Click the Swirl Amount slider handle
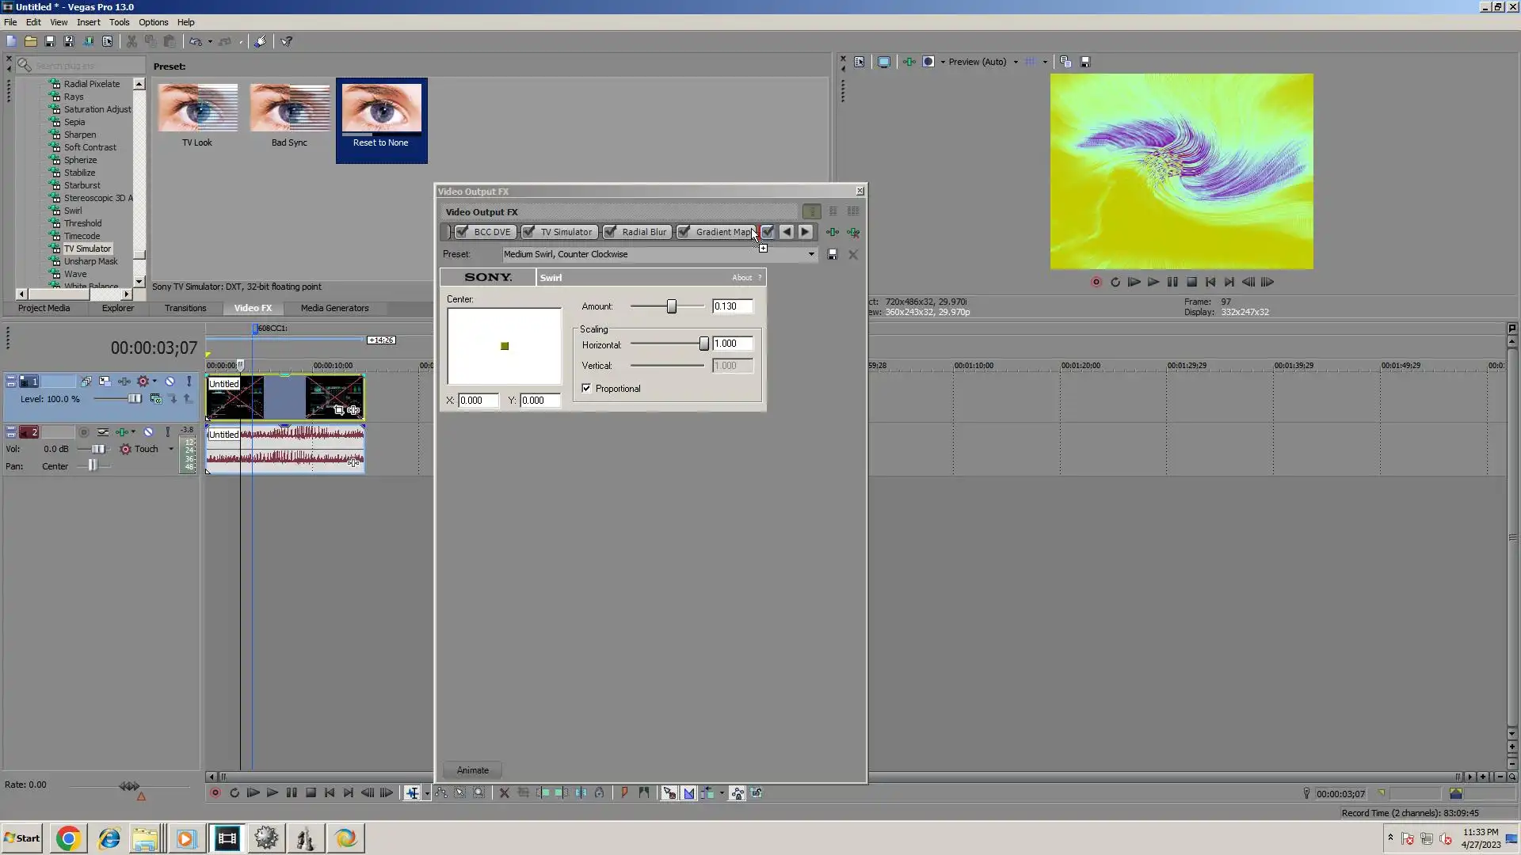 (671, 306)
